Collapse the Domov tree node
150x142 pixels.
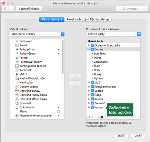pos(89,49)
